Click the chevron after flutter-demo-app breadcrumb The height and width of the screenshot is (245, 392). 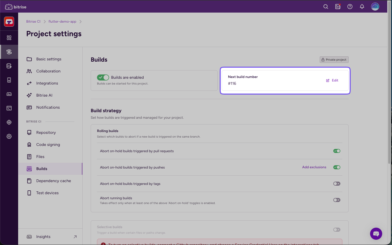pos(80,22)
